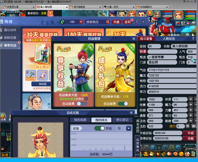Open the golden tiger mask icon
Screen dimensions: 198x162
coord(145,154)
